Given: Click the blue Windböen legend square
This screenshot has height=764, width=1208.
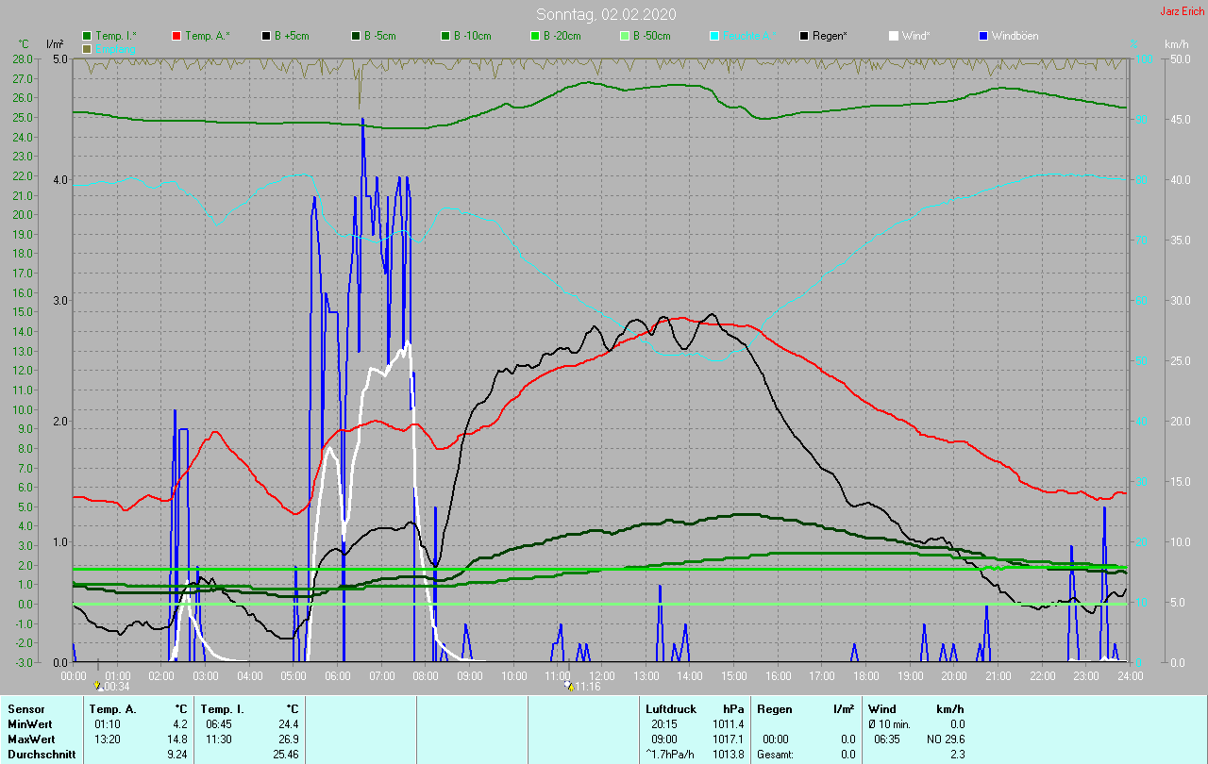Looking at the screenshot, I should tap(983, 36).
